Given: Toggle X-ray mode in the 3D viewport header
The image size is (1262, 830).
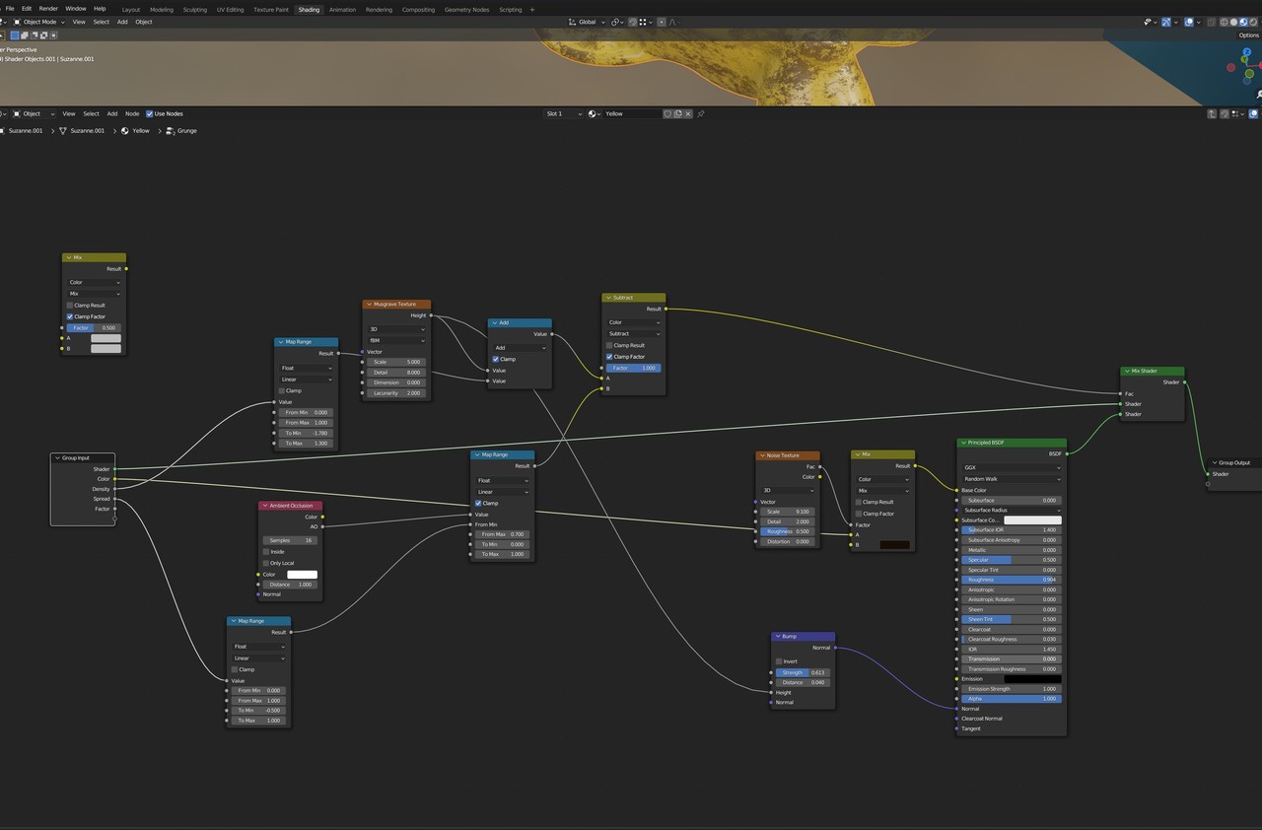Looking at the screenshot, I should click(1211, 22).
